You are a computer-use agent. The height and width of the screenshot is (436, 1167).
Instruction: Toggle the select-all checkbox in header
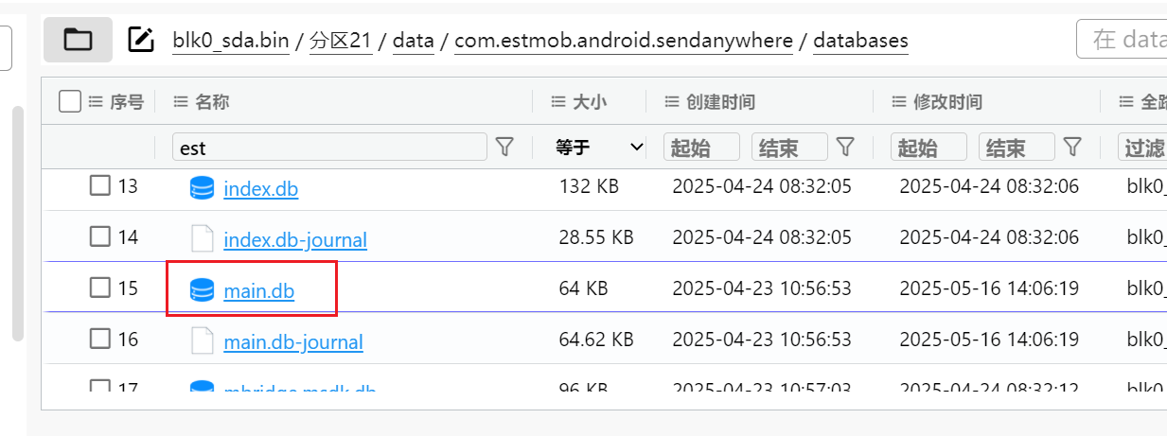69,101
